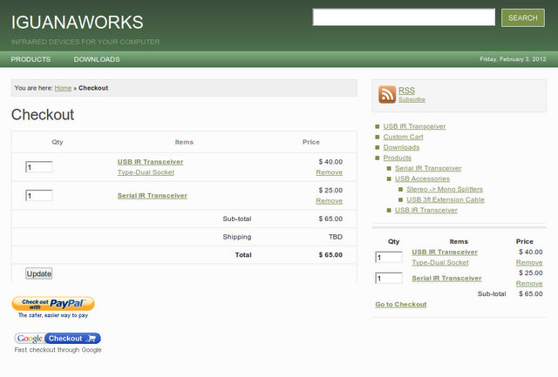558x377 pixels.
Task: Open the Type-Dual Socket link in the main cart
Action: pyautogui.click(x=146, y=172)
